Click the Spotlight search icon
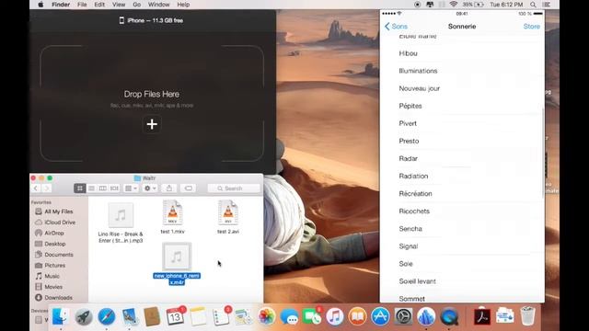589x331 pixels. 533,5
